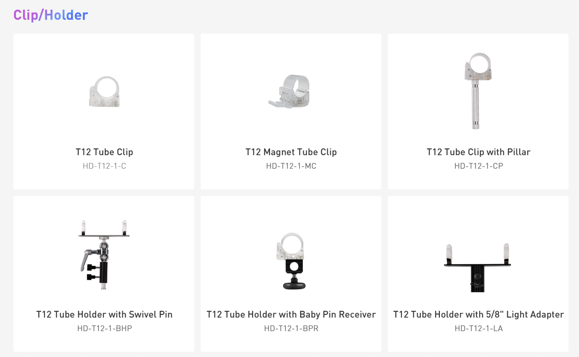This screenshot has height=357, width=579.
Task: Click the Clip/Holder section heading
Action: tap(51, 15)
